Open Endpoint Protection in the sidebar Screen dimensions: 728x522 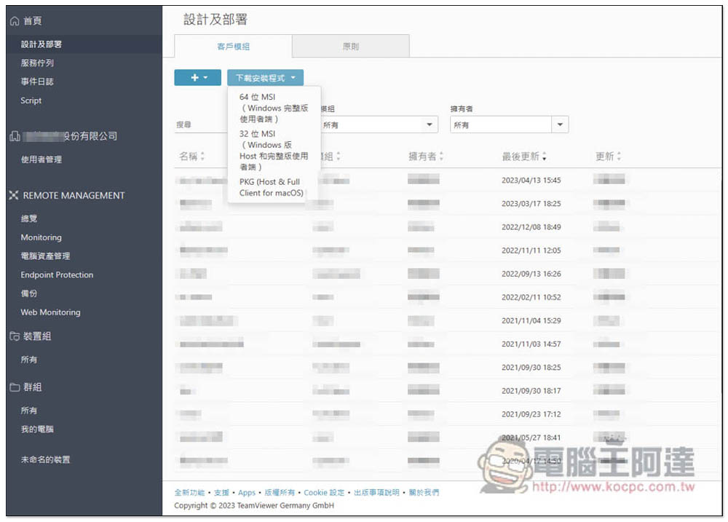(x=57, y=275)
